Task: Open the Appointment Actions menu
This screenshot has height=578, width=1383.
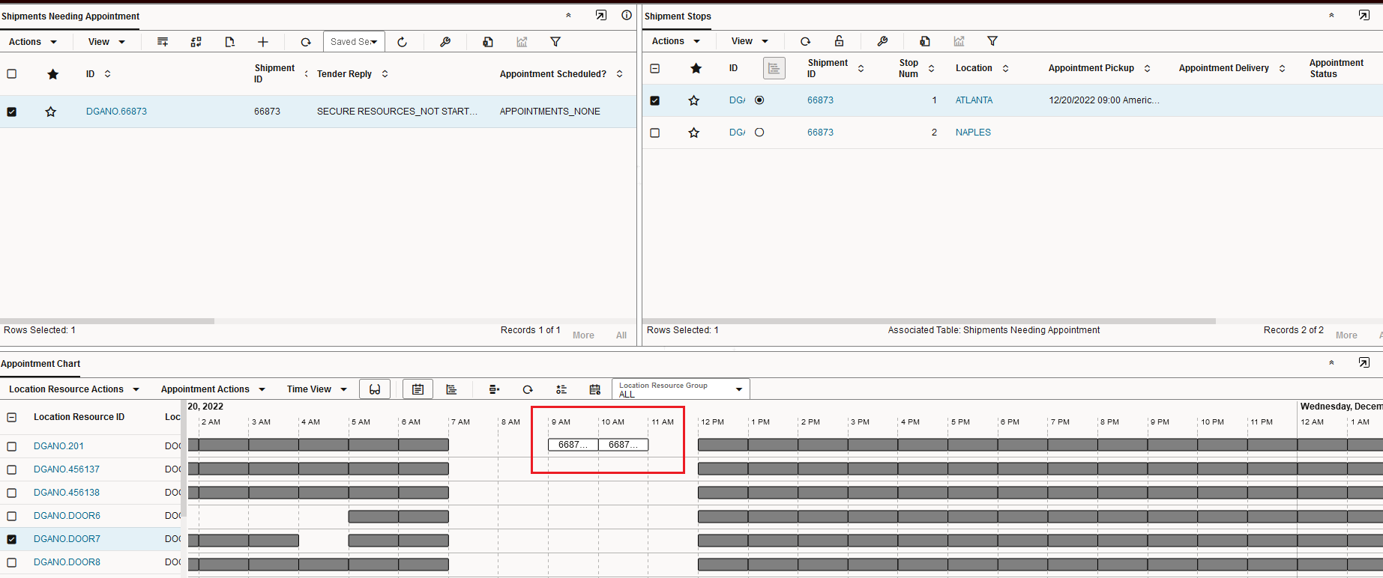Action: pos(213,389)
